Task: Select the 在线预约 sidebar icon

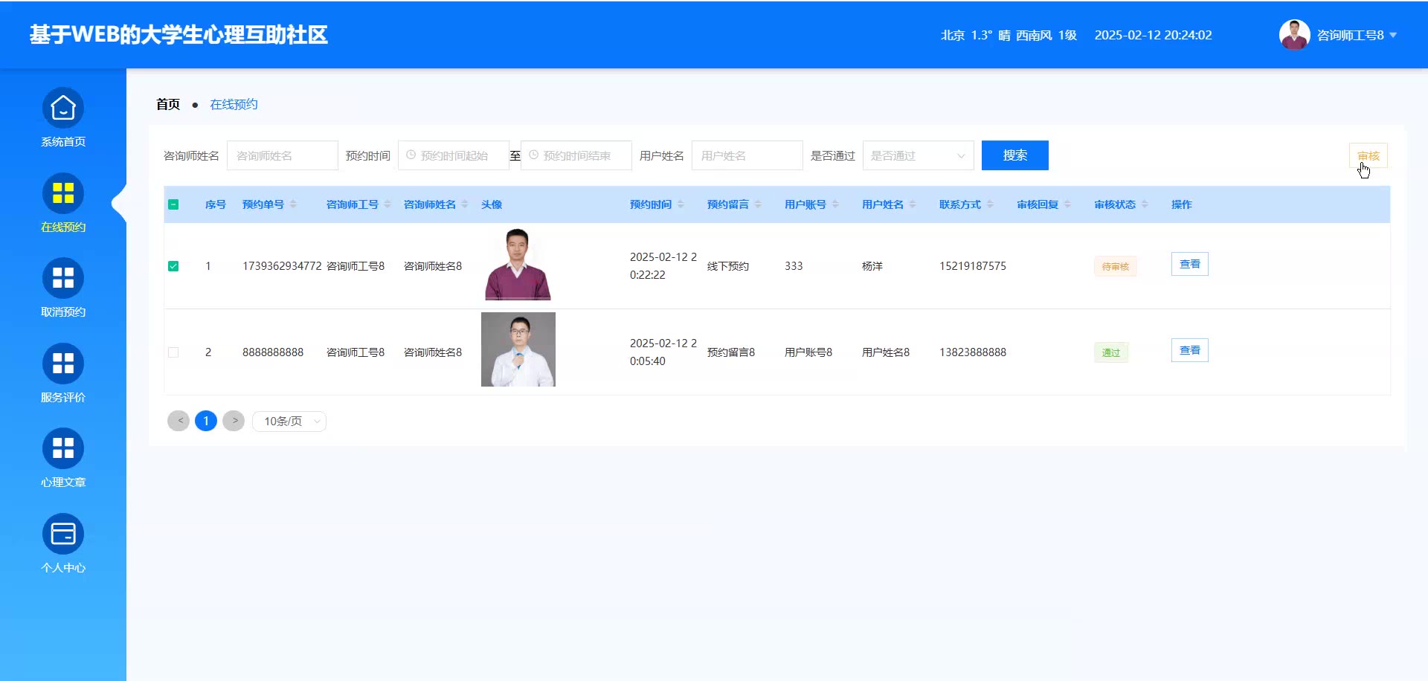Action: (63, 194)
